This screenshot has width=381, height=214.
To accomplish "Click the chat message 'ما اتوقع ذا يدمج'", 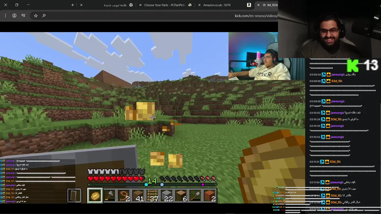I will tap(350, 119).
